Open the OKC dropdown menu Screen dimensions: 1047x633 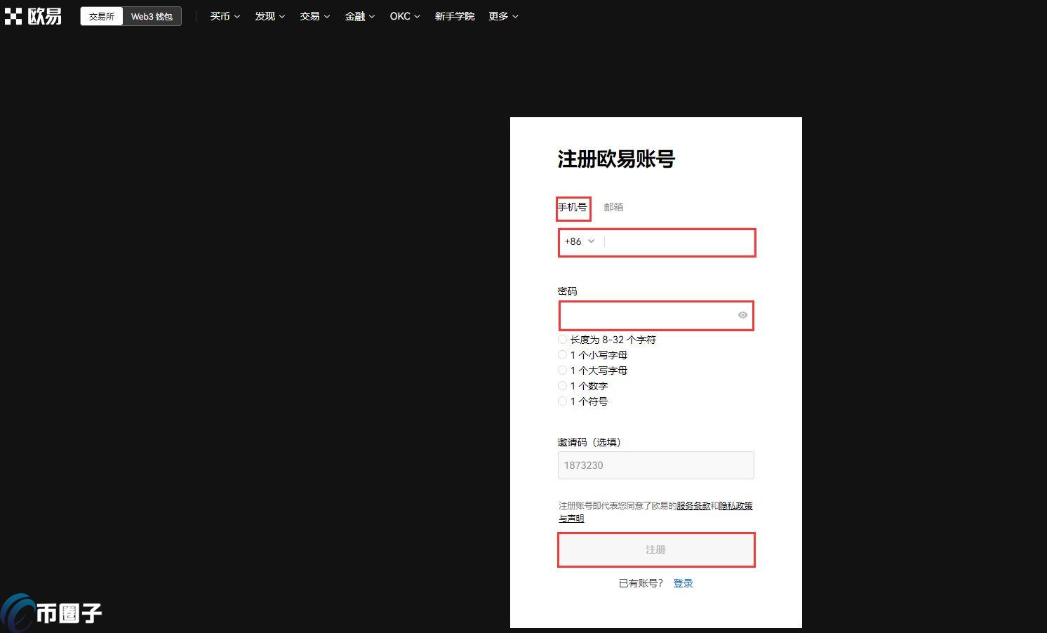click(x=405, y=16)
